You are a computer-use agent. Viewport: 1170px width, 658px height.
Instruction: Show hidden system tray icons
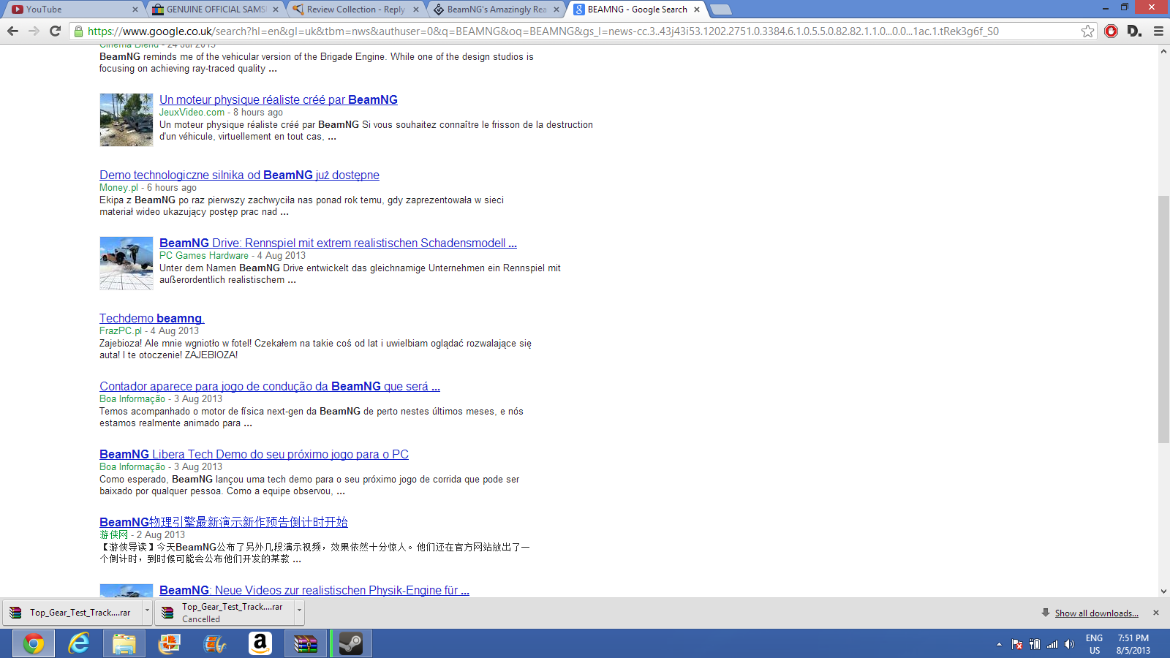tap(999, 644)
